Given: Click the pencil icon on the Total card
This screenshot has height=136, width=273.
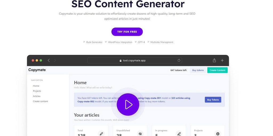Looking at the screenshot, I should pyautogui.click(x=101, y=134).
